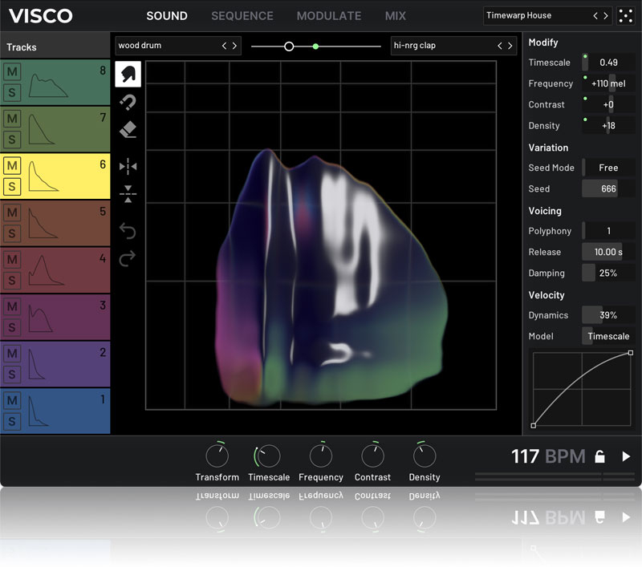Screen dimensions: 642x567
Task: Mute track 1
Action: pos(12,400)
